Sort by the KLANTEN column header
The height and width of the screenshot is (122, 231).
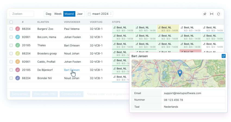pyautogui.click(x=43, y=22)
